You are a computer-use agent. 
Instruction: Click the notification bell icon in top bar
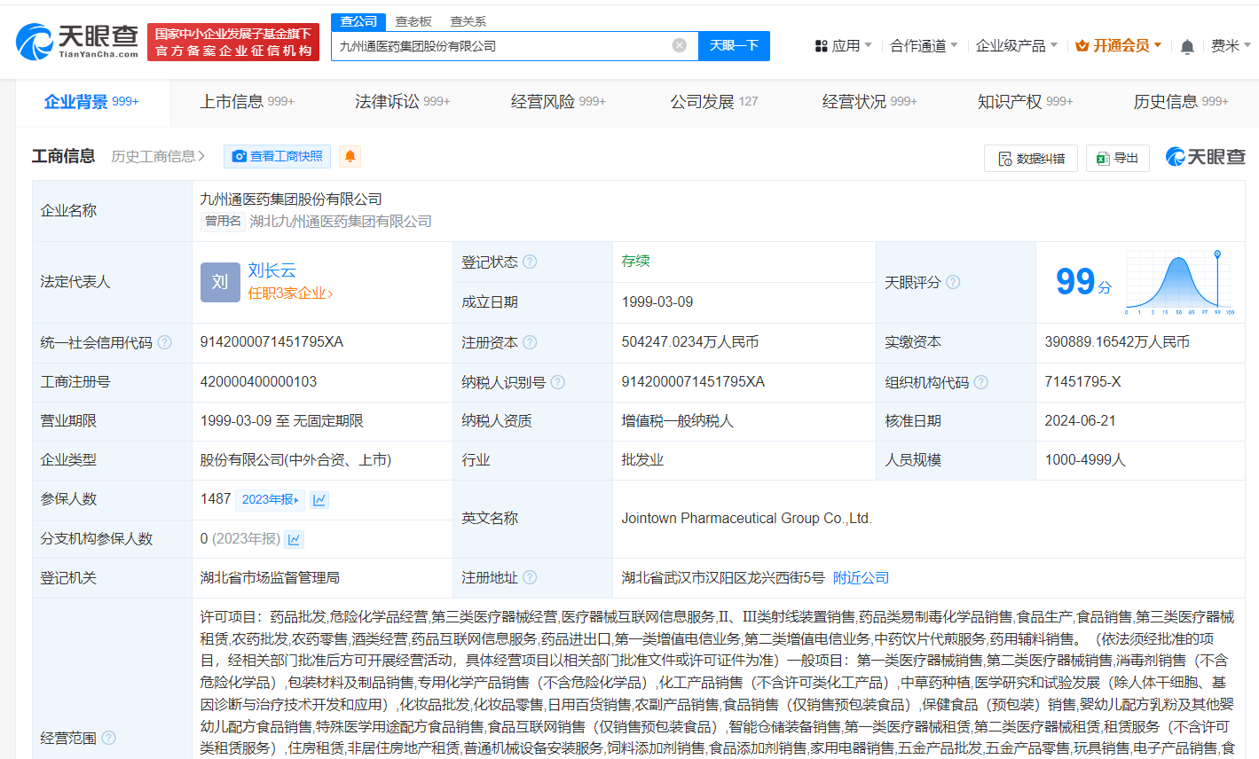point(1186,43)
